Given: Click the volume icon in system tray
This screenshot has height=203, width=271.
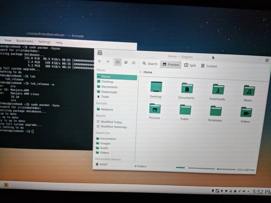Looking at the screenshot, I should coord(244,191).
